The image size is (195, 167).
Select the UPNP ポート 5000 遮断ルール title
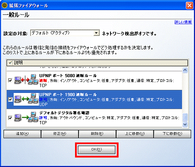point(68,76)
